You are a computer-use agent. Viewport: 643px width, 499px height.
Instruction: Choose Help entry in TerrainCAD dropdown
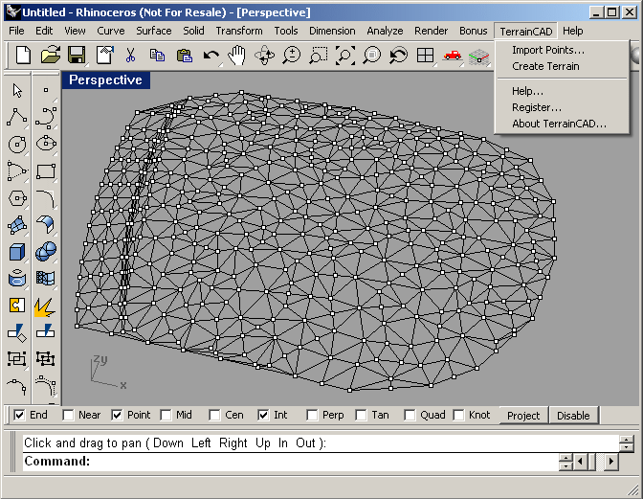[527, 91]
